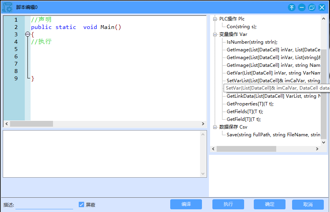330x212 pixels.
Task: Click the function tree vertical scrollbar thumb
Action: (x=324, y=94)
